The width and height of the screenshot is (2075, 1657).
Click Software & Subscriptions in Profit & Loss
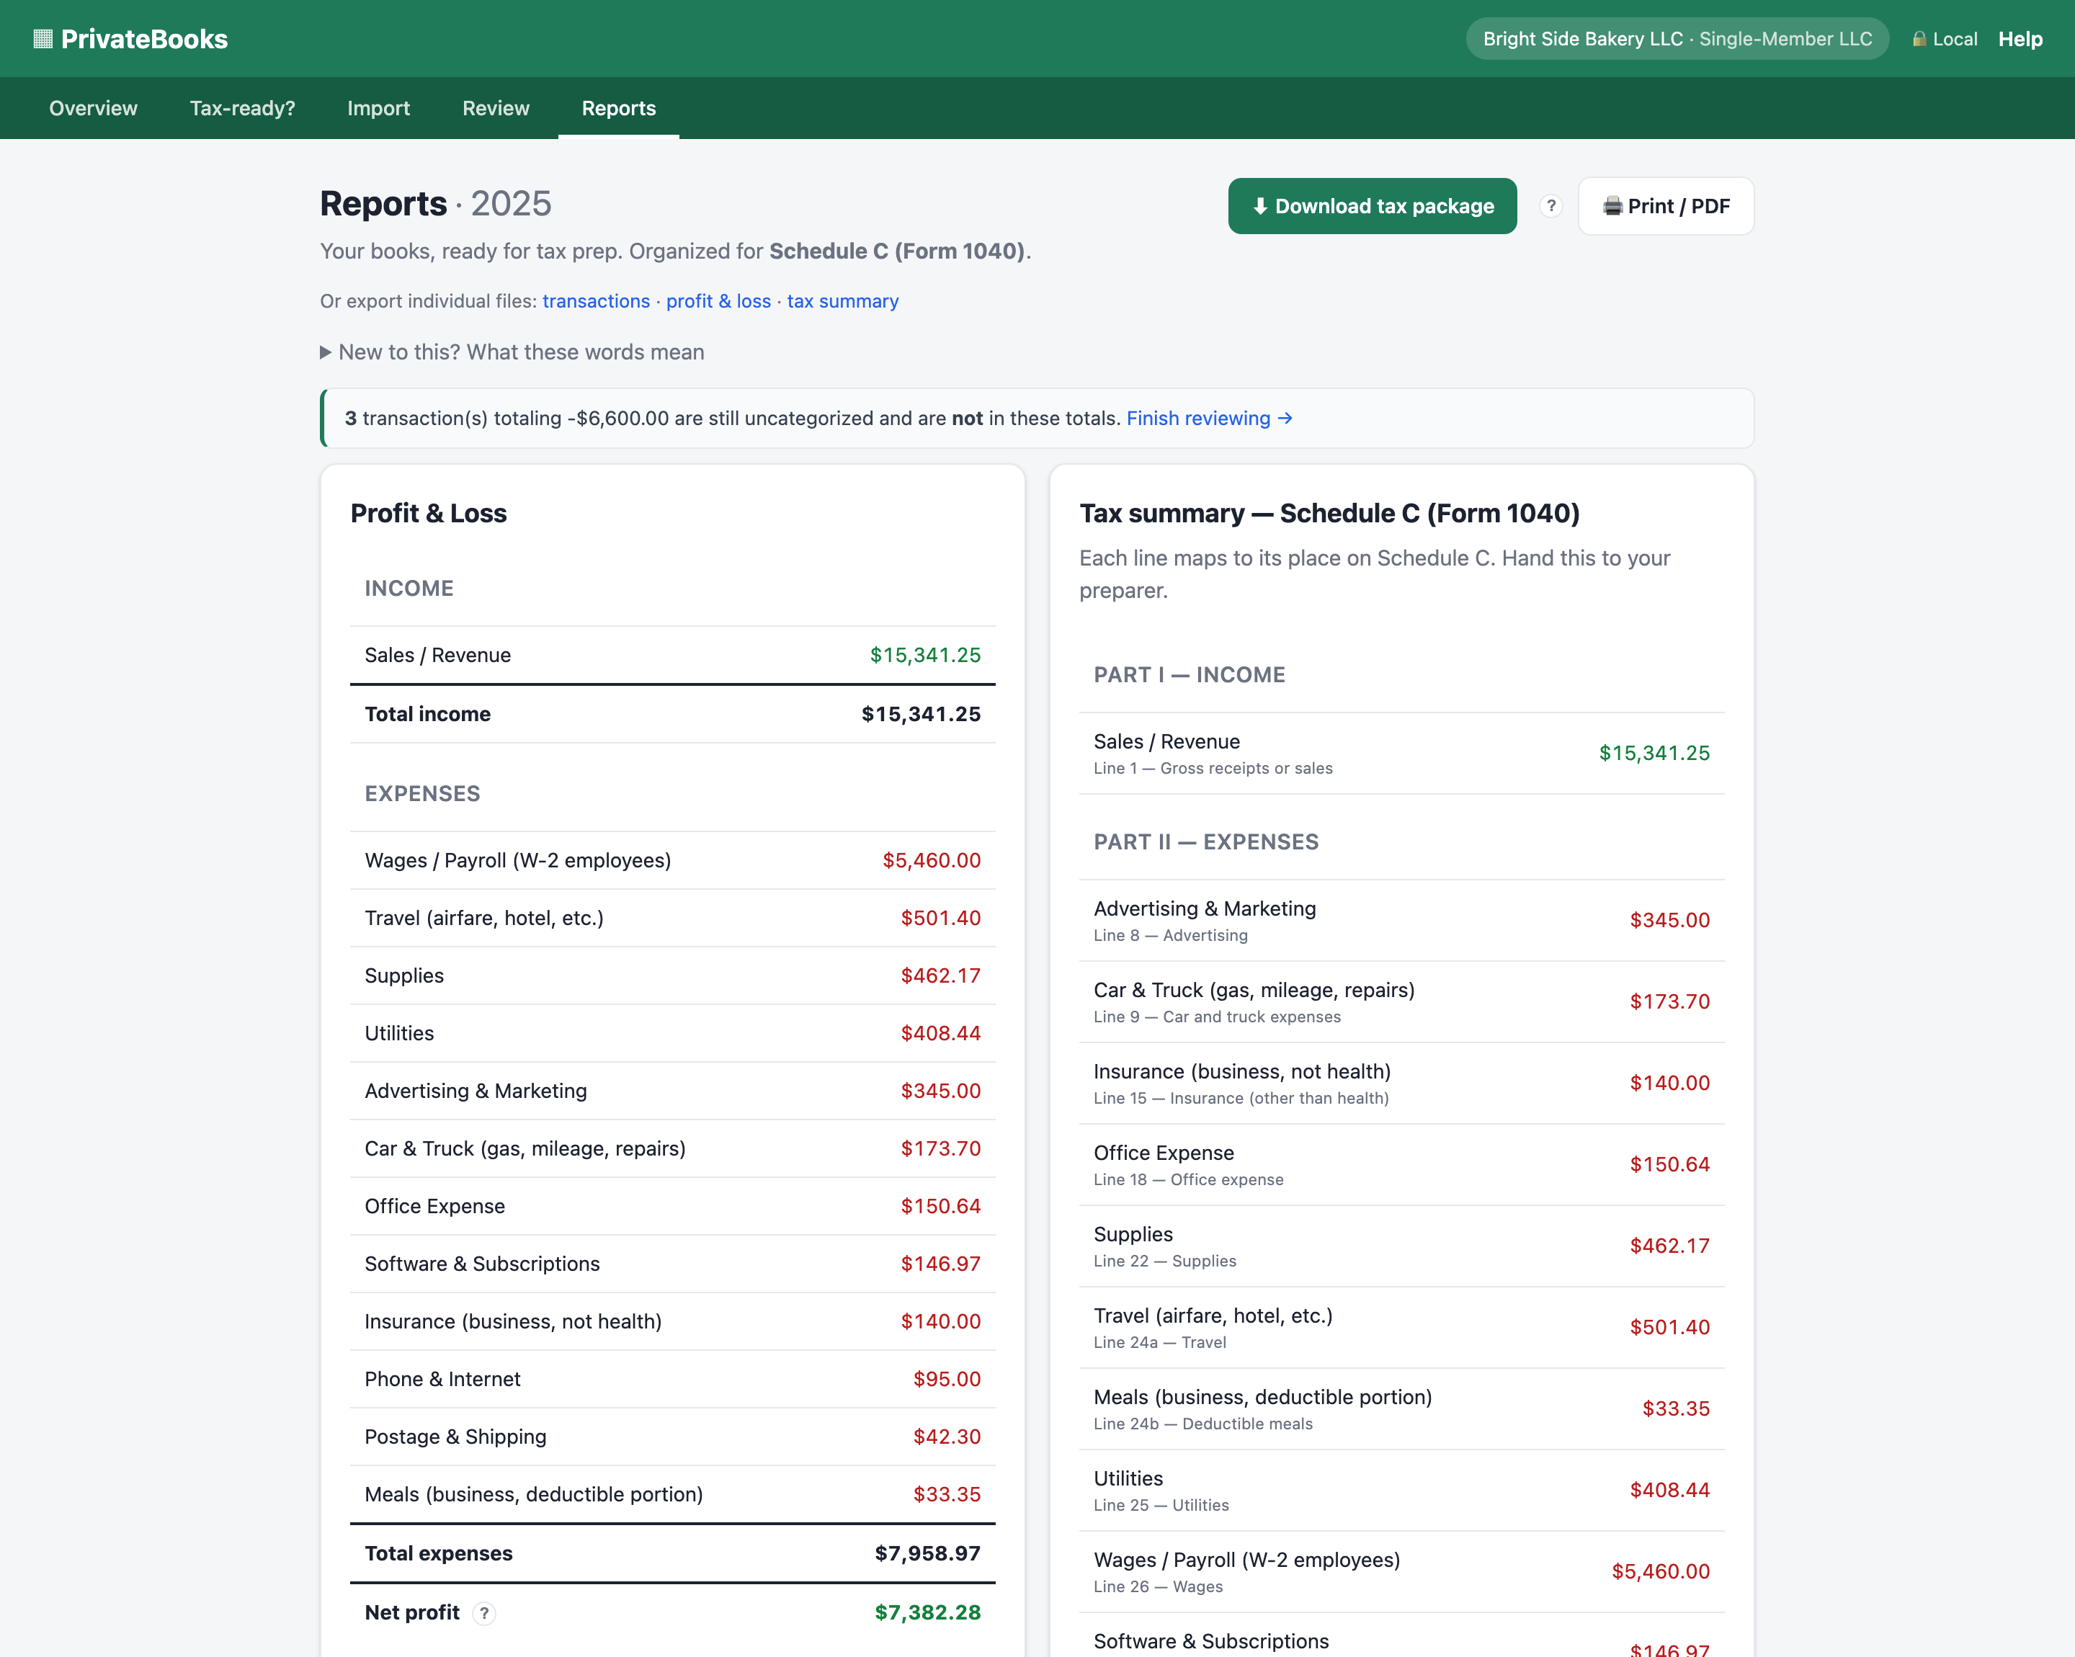(673, 1264)
